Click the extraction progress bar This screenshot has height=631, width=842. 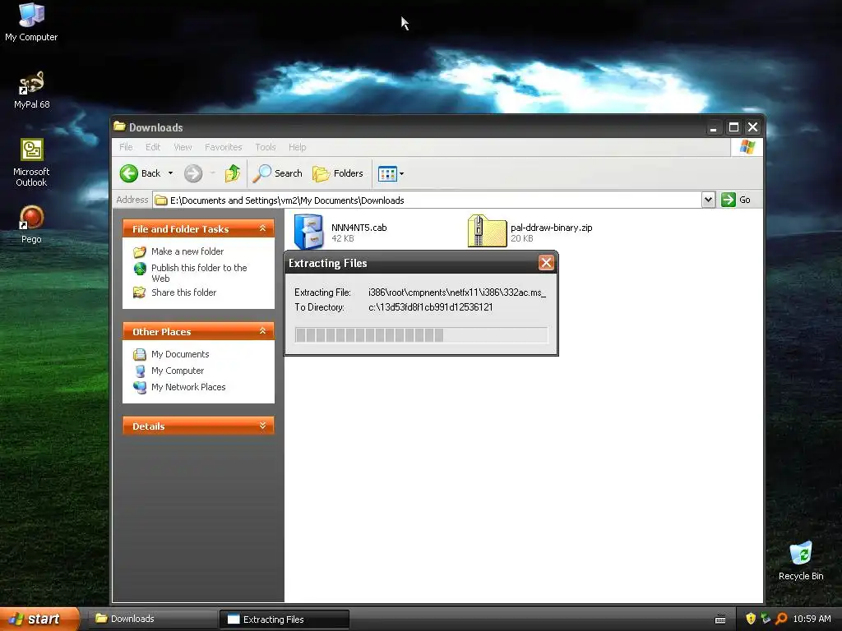click(x=421, y=335)
